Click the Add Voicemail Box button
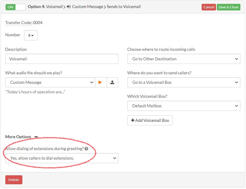This screenshot has width=246, height=189. [150, 120]
